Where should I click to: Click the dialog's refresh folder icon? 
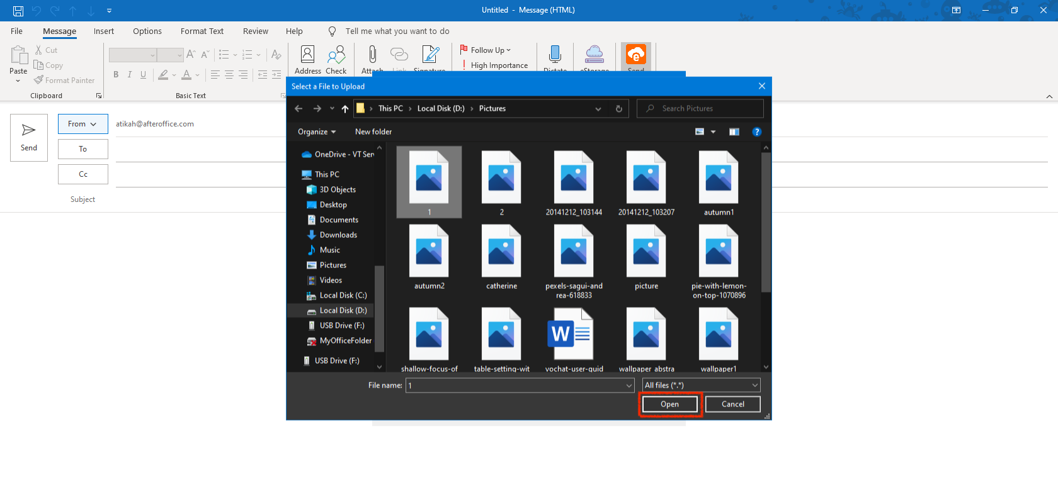[619, 109]
